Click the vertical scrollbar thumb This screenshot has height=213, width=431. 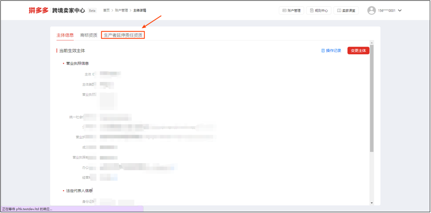[x=372, y=99]
